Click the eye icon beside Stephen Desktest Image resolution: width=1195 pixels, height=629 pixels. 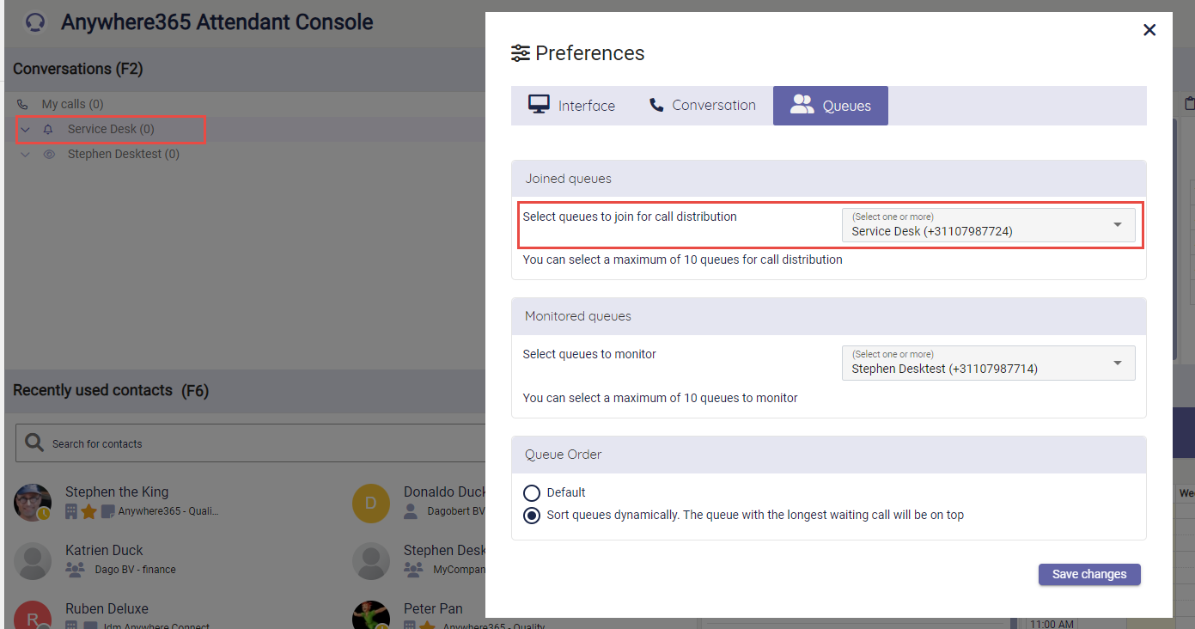pos(49,155)
